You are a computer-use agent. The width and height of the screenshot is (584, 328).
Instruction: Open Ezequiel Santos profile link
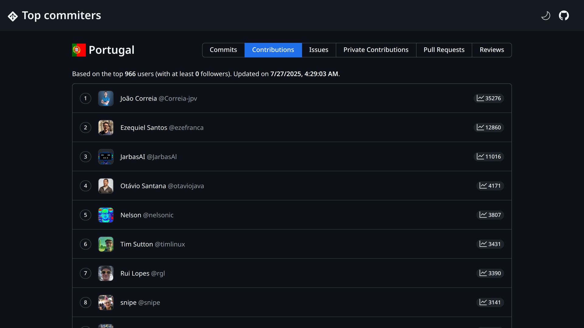(162, 128)
